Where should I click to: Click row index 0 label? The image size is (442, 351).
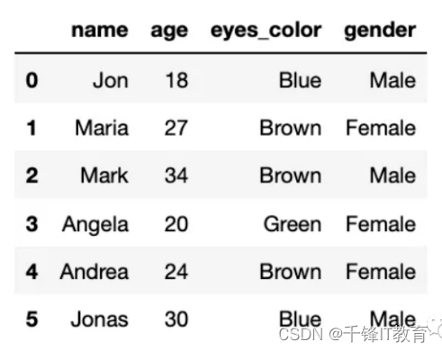coord(32,80)
